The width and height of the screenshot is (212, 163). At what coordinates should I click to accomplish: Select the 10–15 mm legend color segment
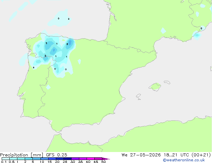(x=44, y=159)
